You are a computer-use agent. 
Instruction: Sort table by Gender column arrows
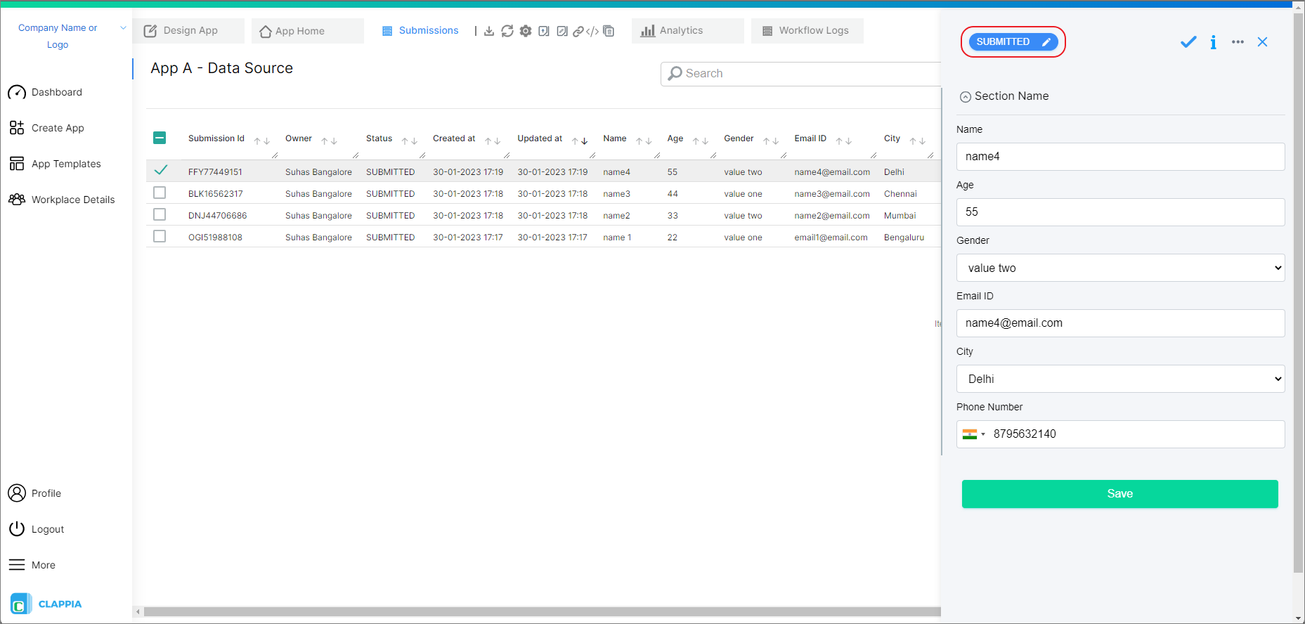[771, 141]
